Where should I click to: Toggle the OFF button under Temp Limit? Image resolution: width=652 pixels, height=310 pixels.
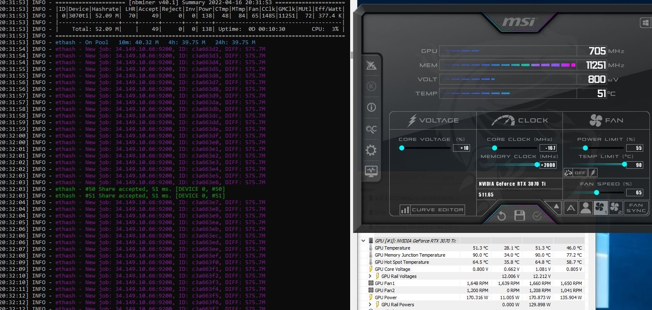580,172
